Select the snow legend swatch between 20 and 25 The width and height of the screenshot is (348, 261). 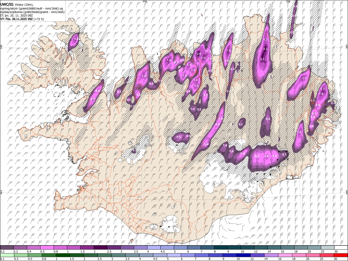[314, 247]
